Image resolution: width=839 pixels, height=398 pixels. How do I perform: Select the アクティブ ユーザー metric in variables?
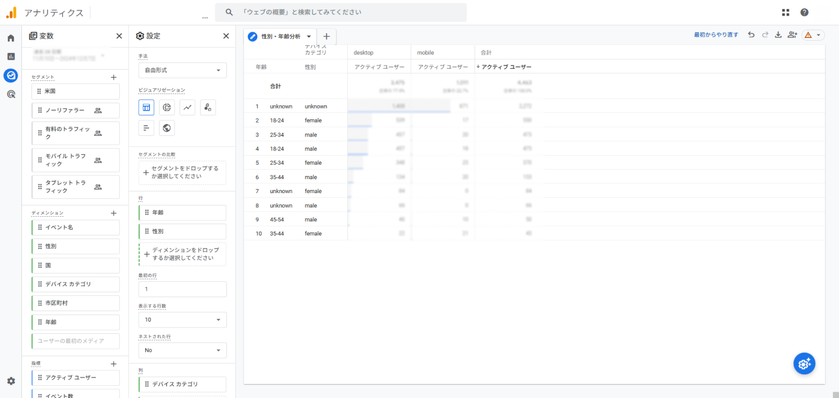[x=75, y=378]
